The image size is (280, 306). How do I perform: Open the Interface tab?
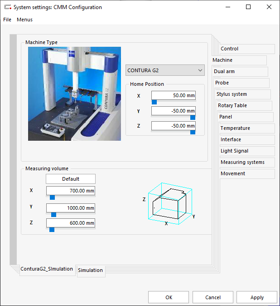click(247, 139)
